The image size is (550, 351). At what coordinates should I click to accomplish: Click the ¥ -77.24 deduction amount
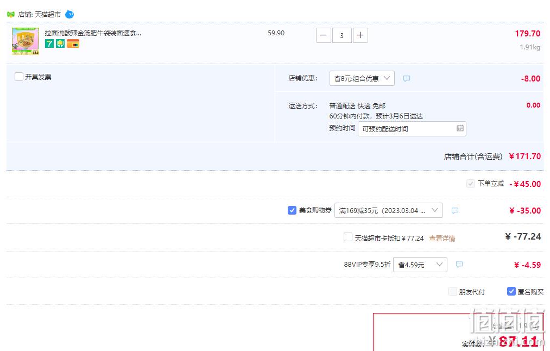click(523, 236)
